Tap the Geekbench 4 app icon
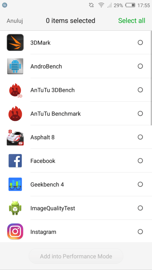 click(x=15, y=185)
